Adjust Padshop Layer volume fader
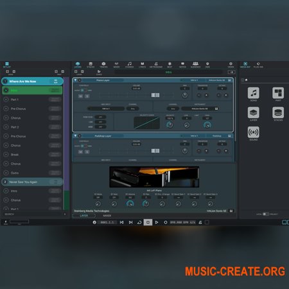289x289 pixels. 155,151
